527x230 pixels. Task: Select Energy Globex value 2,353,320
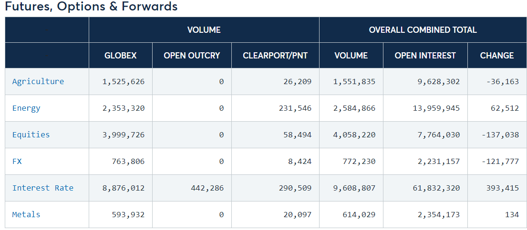point(124,108)
